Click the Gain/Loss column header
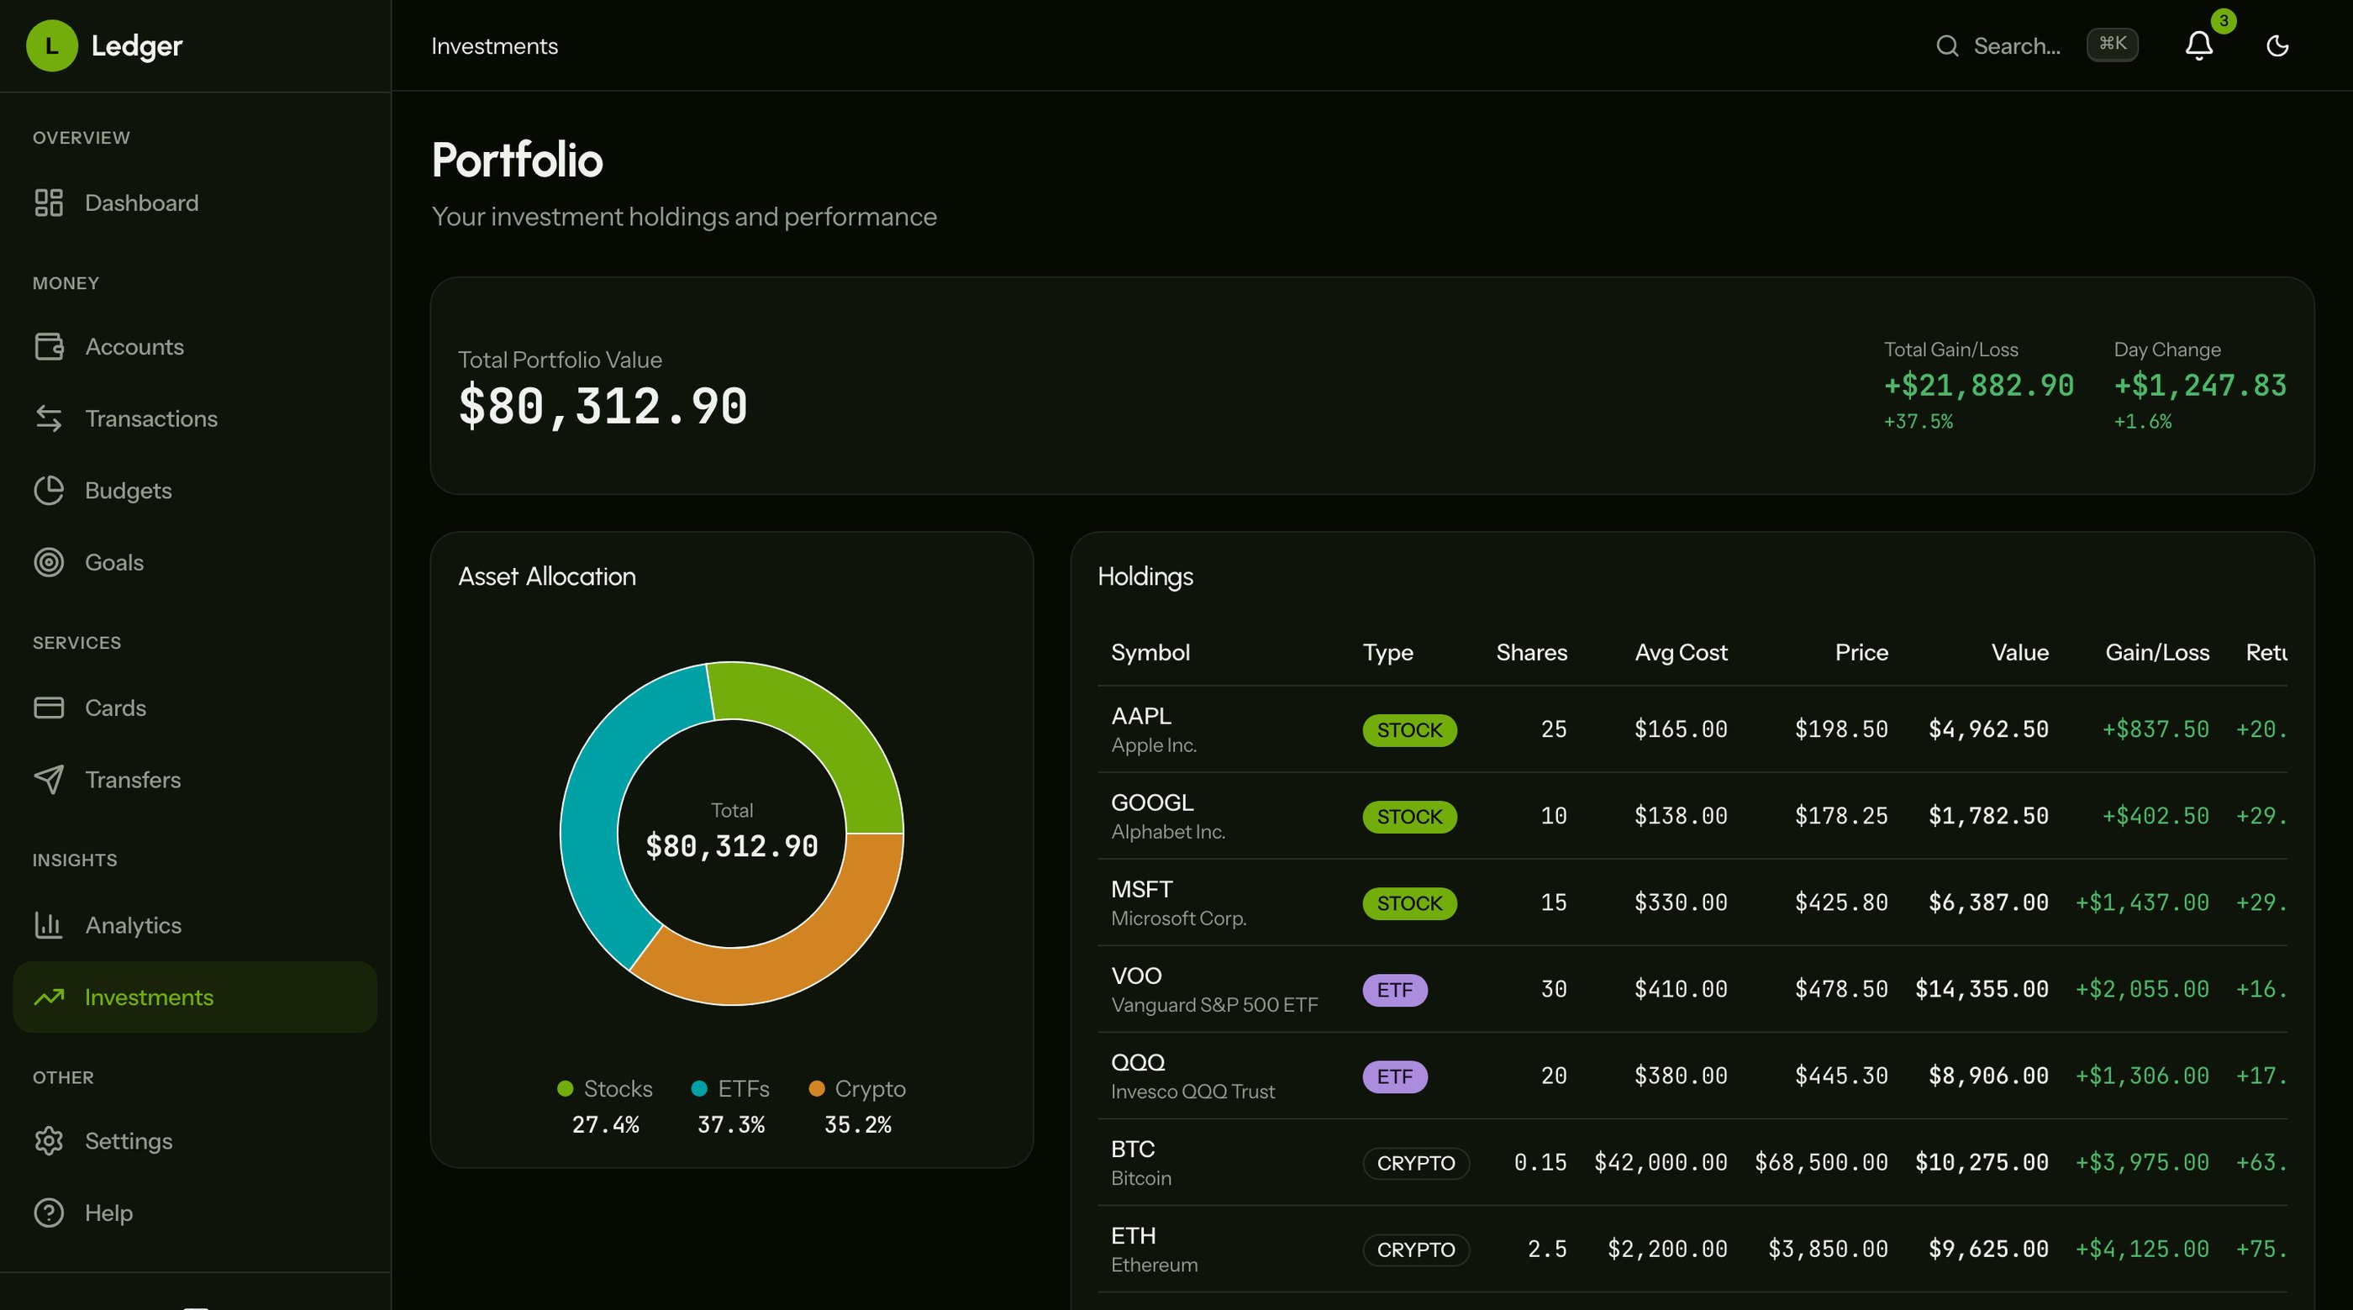Image resolution: width=2353 pixels, height=1310 pixels. [x=2156, y=652]
